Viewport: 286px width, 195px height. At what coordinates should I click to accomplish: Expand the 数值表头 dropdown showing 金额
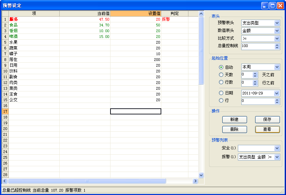point(277,31)
